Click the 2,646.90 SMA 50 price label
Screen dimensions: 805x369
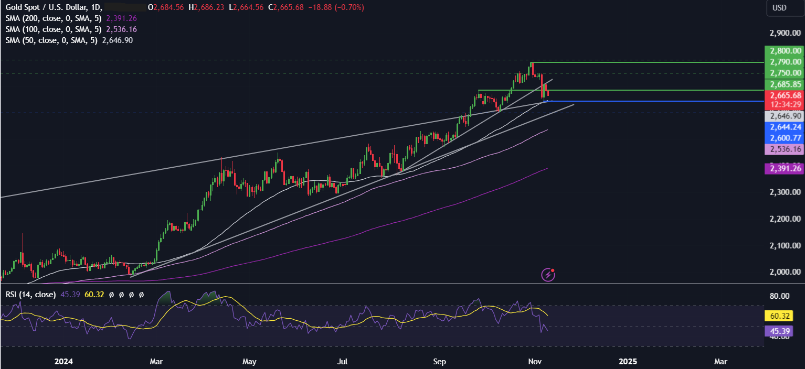(x=785, y=116)
